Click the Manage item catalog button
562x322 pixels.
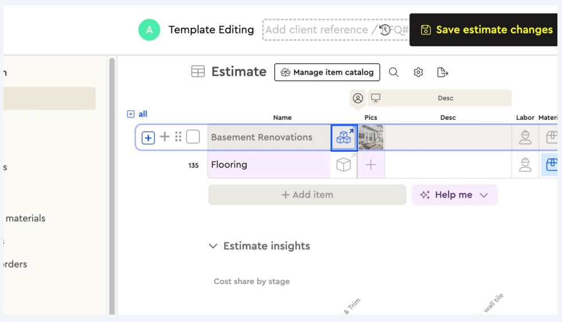pyautogui.click(x=327, y=72)
